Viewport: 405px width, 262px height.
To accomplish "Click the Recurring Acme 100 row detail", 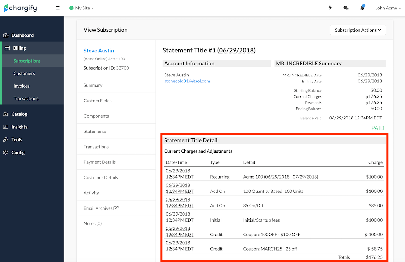I will point(281,177).
